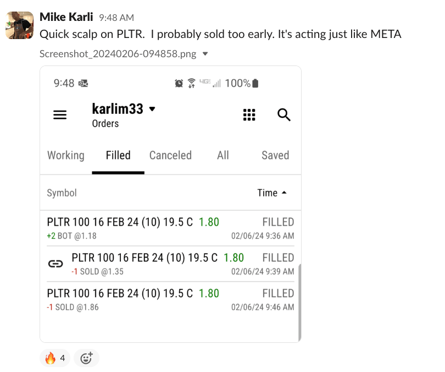The height and width of the screenshot is (372, 445).
Task: Click the linked order chain icon
Action: click(55, 264)
